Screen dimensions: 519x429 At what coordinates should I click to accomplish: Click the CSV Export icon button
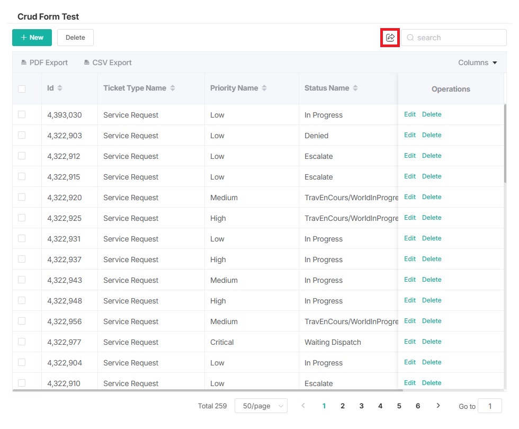click(87, 62)
